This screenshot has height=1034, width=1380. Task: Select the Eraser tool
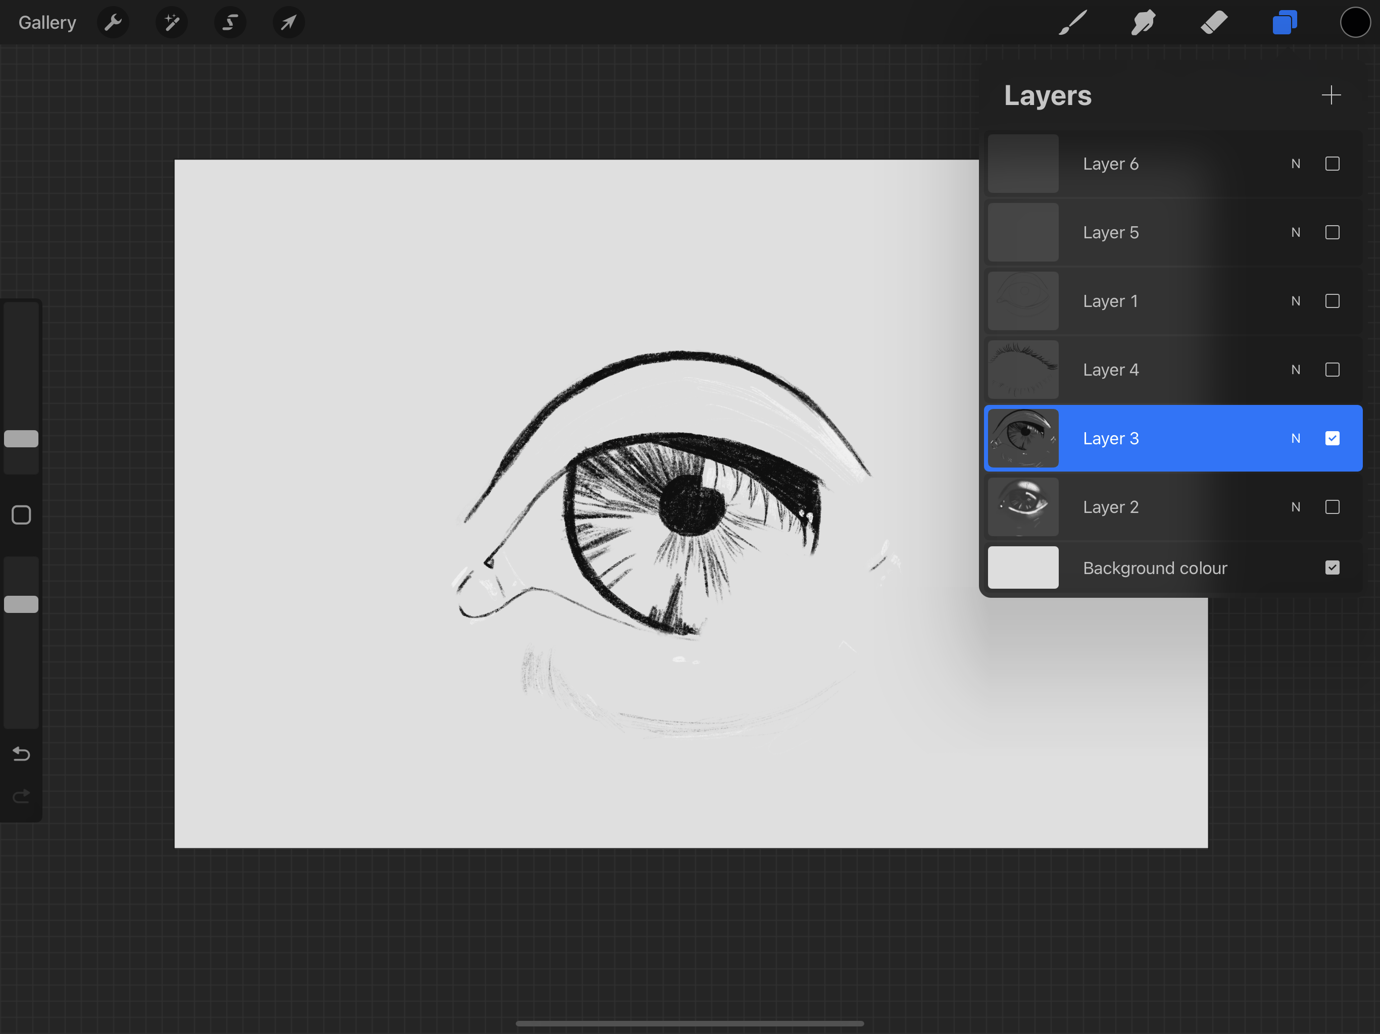click(x=1214, y=22)
